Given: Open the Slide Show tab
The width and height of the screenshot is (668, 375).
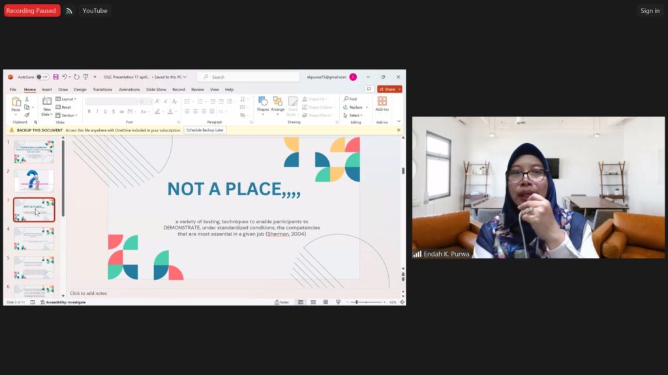Looking at the screenshot, I should click(x=156, y=89).
